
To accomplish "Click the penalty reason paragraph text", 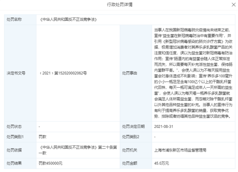I will tap(193, 73).
